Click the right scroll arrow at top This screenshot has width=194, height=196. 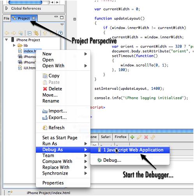[x=57, y=2]
